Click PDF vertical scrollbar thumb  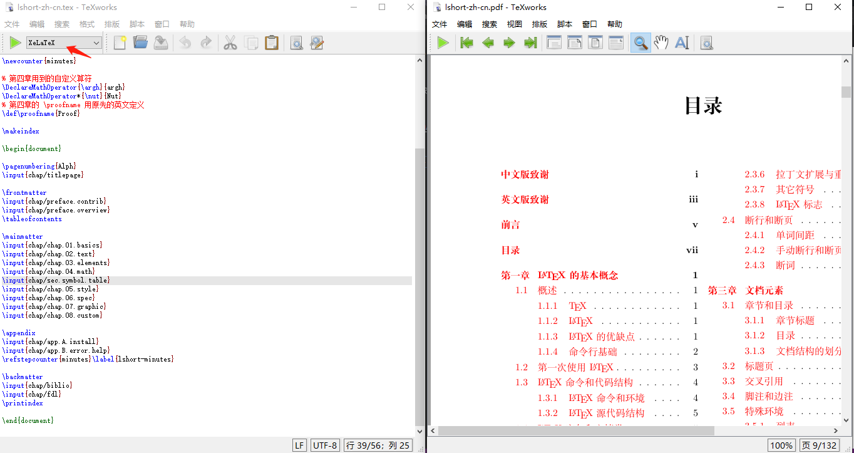(846, 92)
